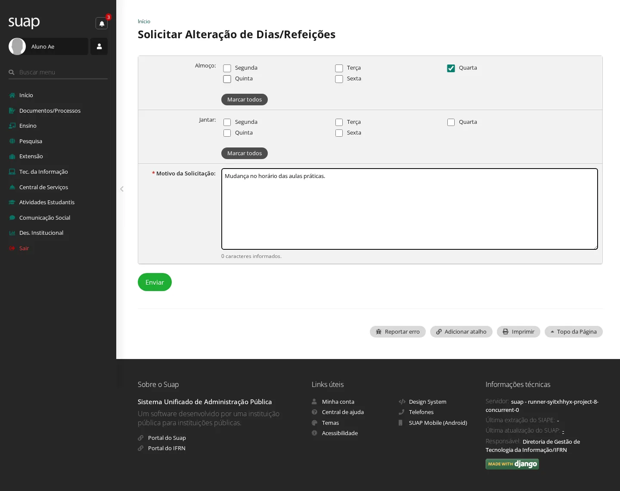Open the Acessibilidade footer link
This screenshot has height=491, width=620.
pyautogui.click(x=340, y=433)
